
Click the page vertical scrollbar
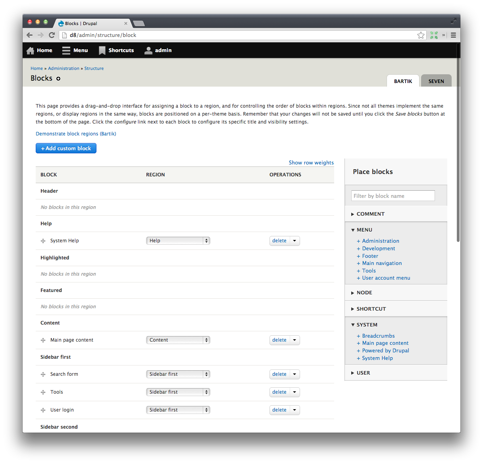coord(458,143)
